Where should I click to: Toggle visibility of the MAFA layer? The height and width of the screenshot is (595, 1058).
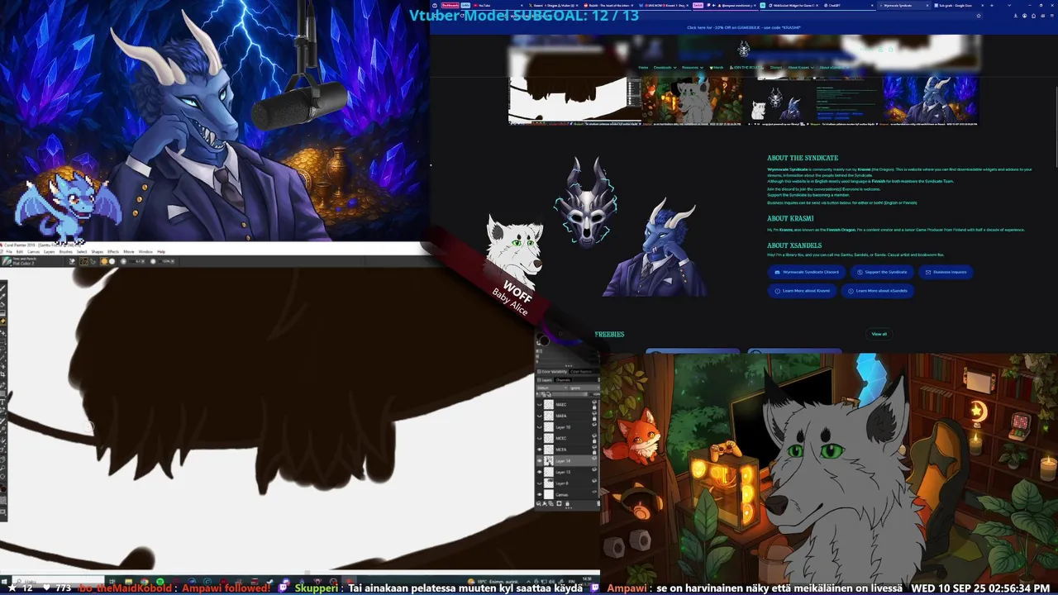pyautogui.click(x=539, y=416)
